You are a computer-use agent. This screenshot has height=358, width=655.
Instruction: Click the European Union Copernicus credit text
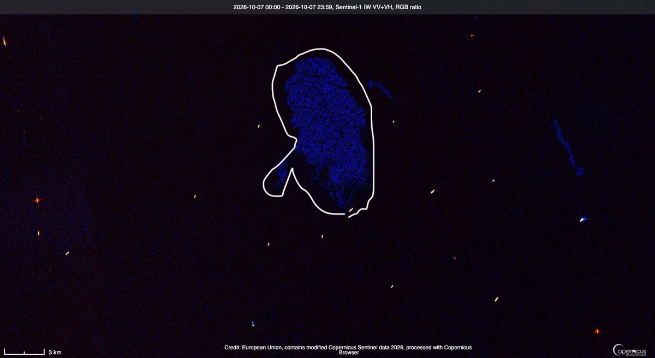click(348, 350)
